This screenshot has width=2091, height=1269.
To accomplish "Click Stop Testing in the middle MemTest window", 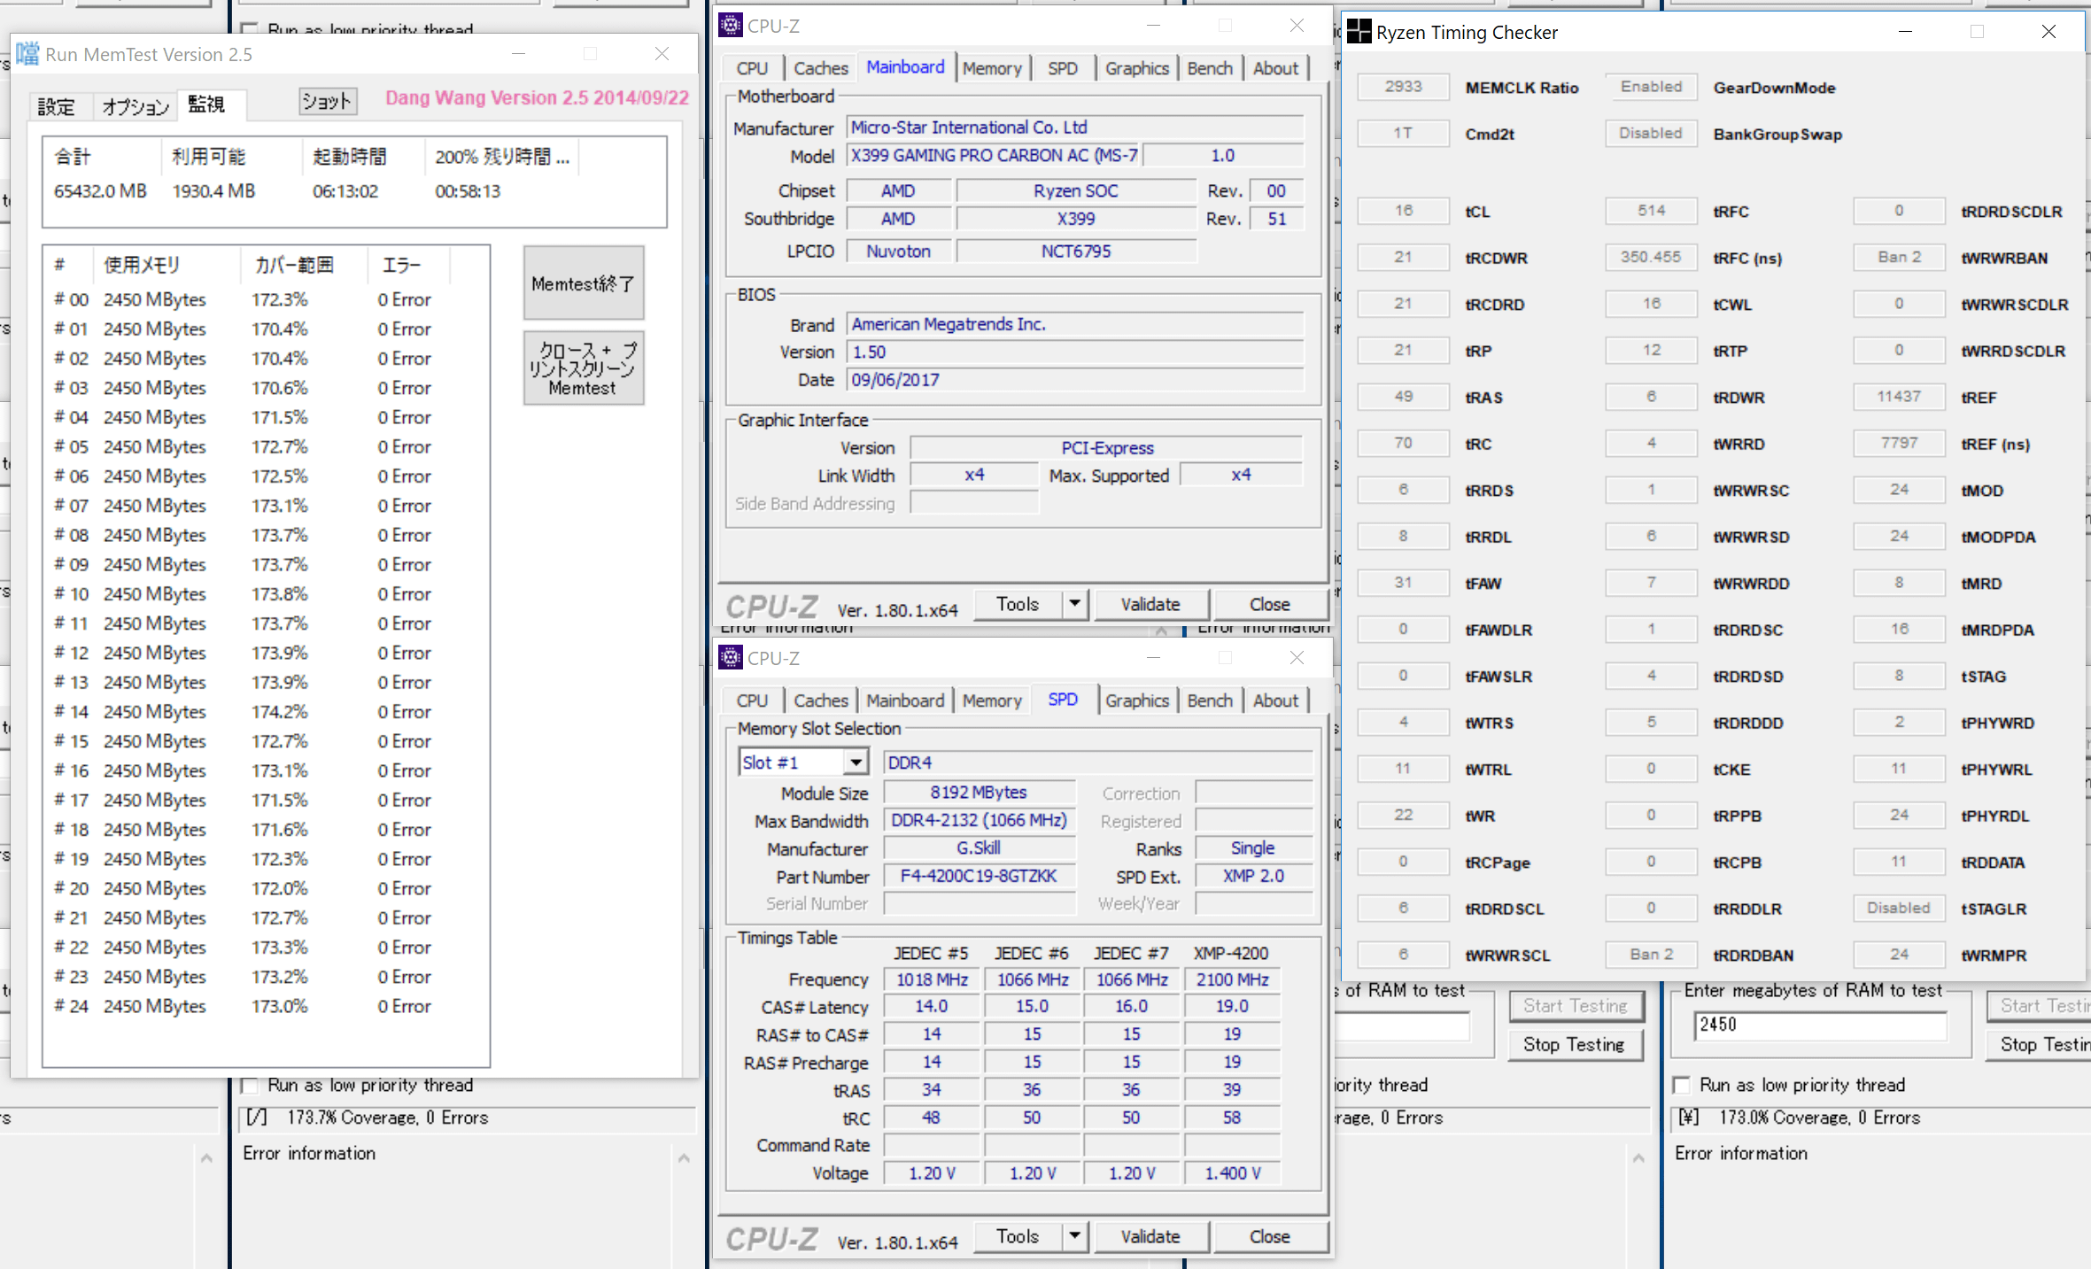I will click(x=1574, y=1044).
